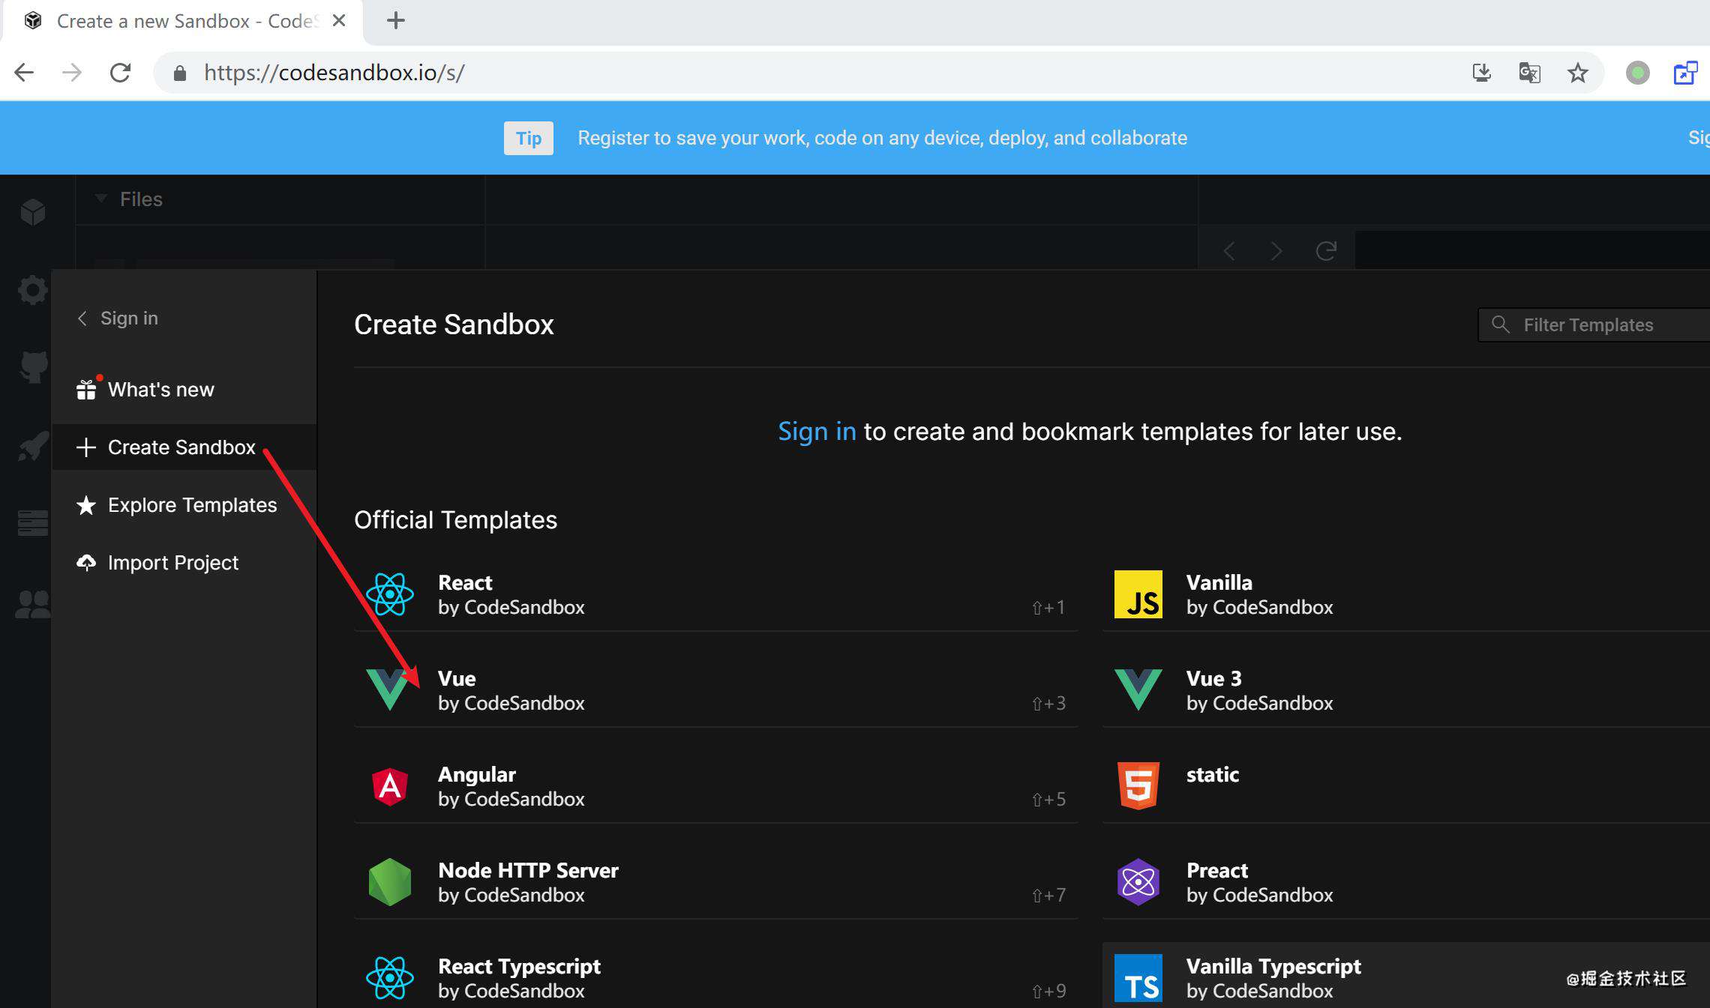The image size is (1710, 1008).
Task: Click the blue extension icon in browser toolbar
Action: coord(1686,73)
